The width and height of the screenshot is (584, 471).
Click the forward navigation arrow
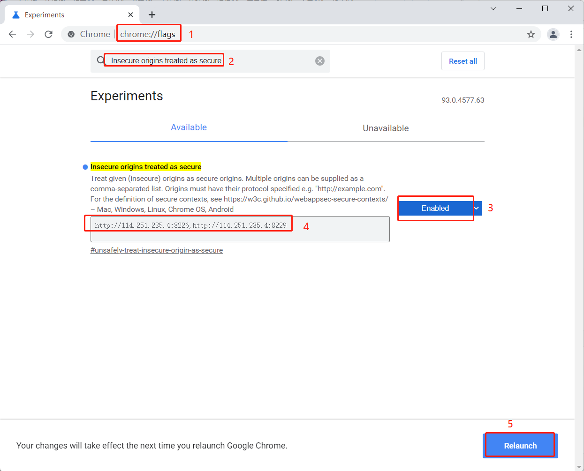30,34
